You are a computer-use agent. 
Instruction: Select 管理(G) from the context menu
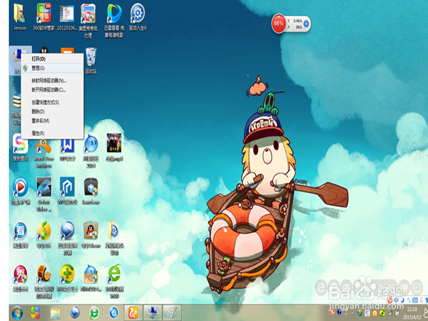[x=52, y=68]
